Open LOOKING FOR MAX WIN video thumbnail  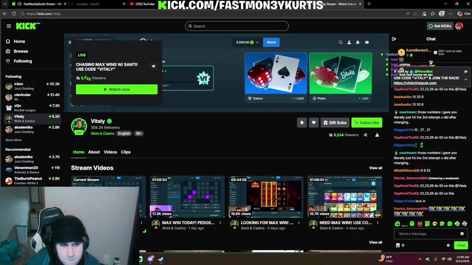tap(266, 197)
